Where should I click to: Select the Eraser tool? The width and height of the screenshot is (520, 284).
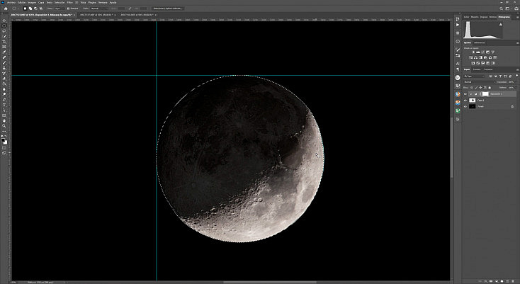point(4,79)
